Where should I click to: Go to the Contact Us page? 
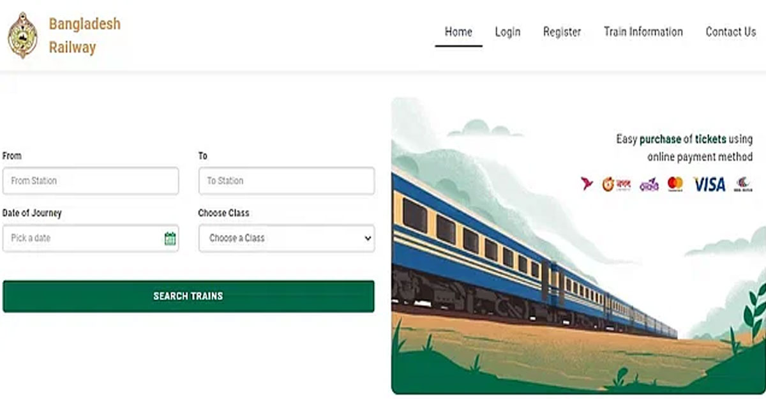730,32
